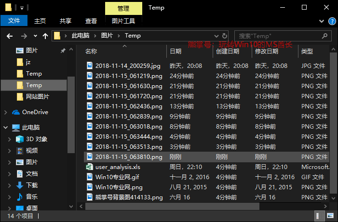Open the Help question mark icon

[x=332, y=21]
